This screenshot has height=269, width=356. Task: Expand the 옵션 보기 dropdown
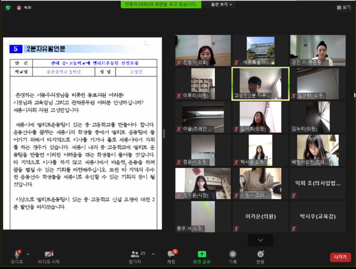tap(222, 5)
